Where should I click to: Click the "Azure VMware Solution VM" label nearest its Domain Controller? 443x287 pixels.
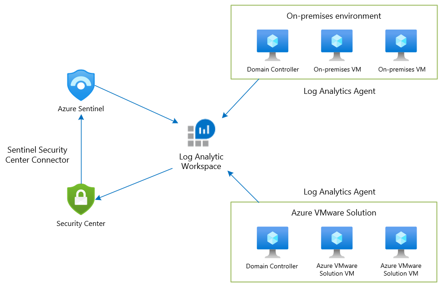point(337,270)
